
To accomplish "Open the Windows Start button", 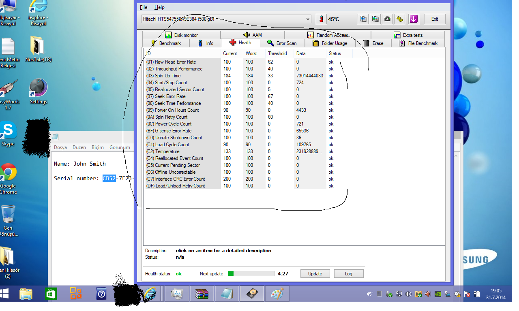I will tap(5, 294).
